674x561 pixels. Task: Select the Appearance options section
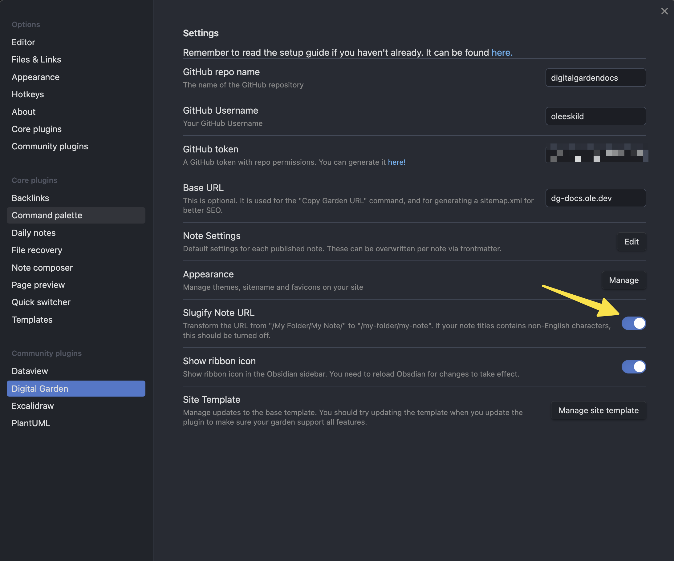coord(35,77)
